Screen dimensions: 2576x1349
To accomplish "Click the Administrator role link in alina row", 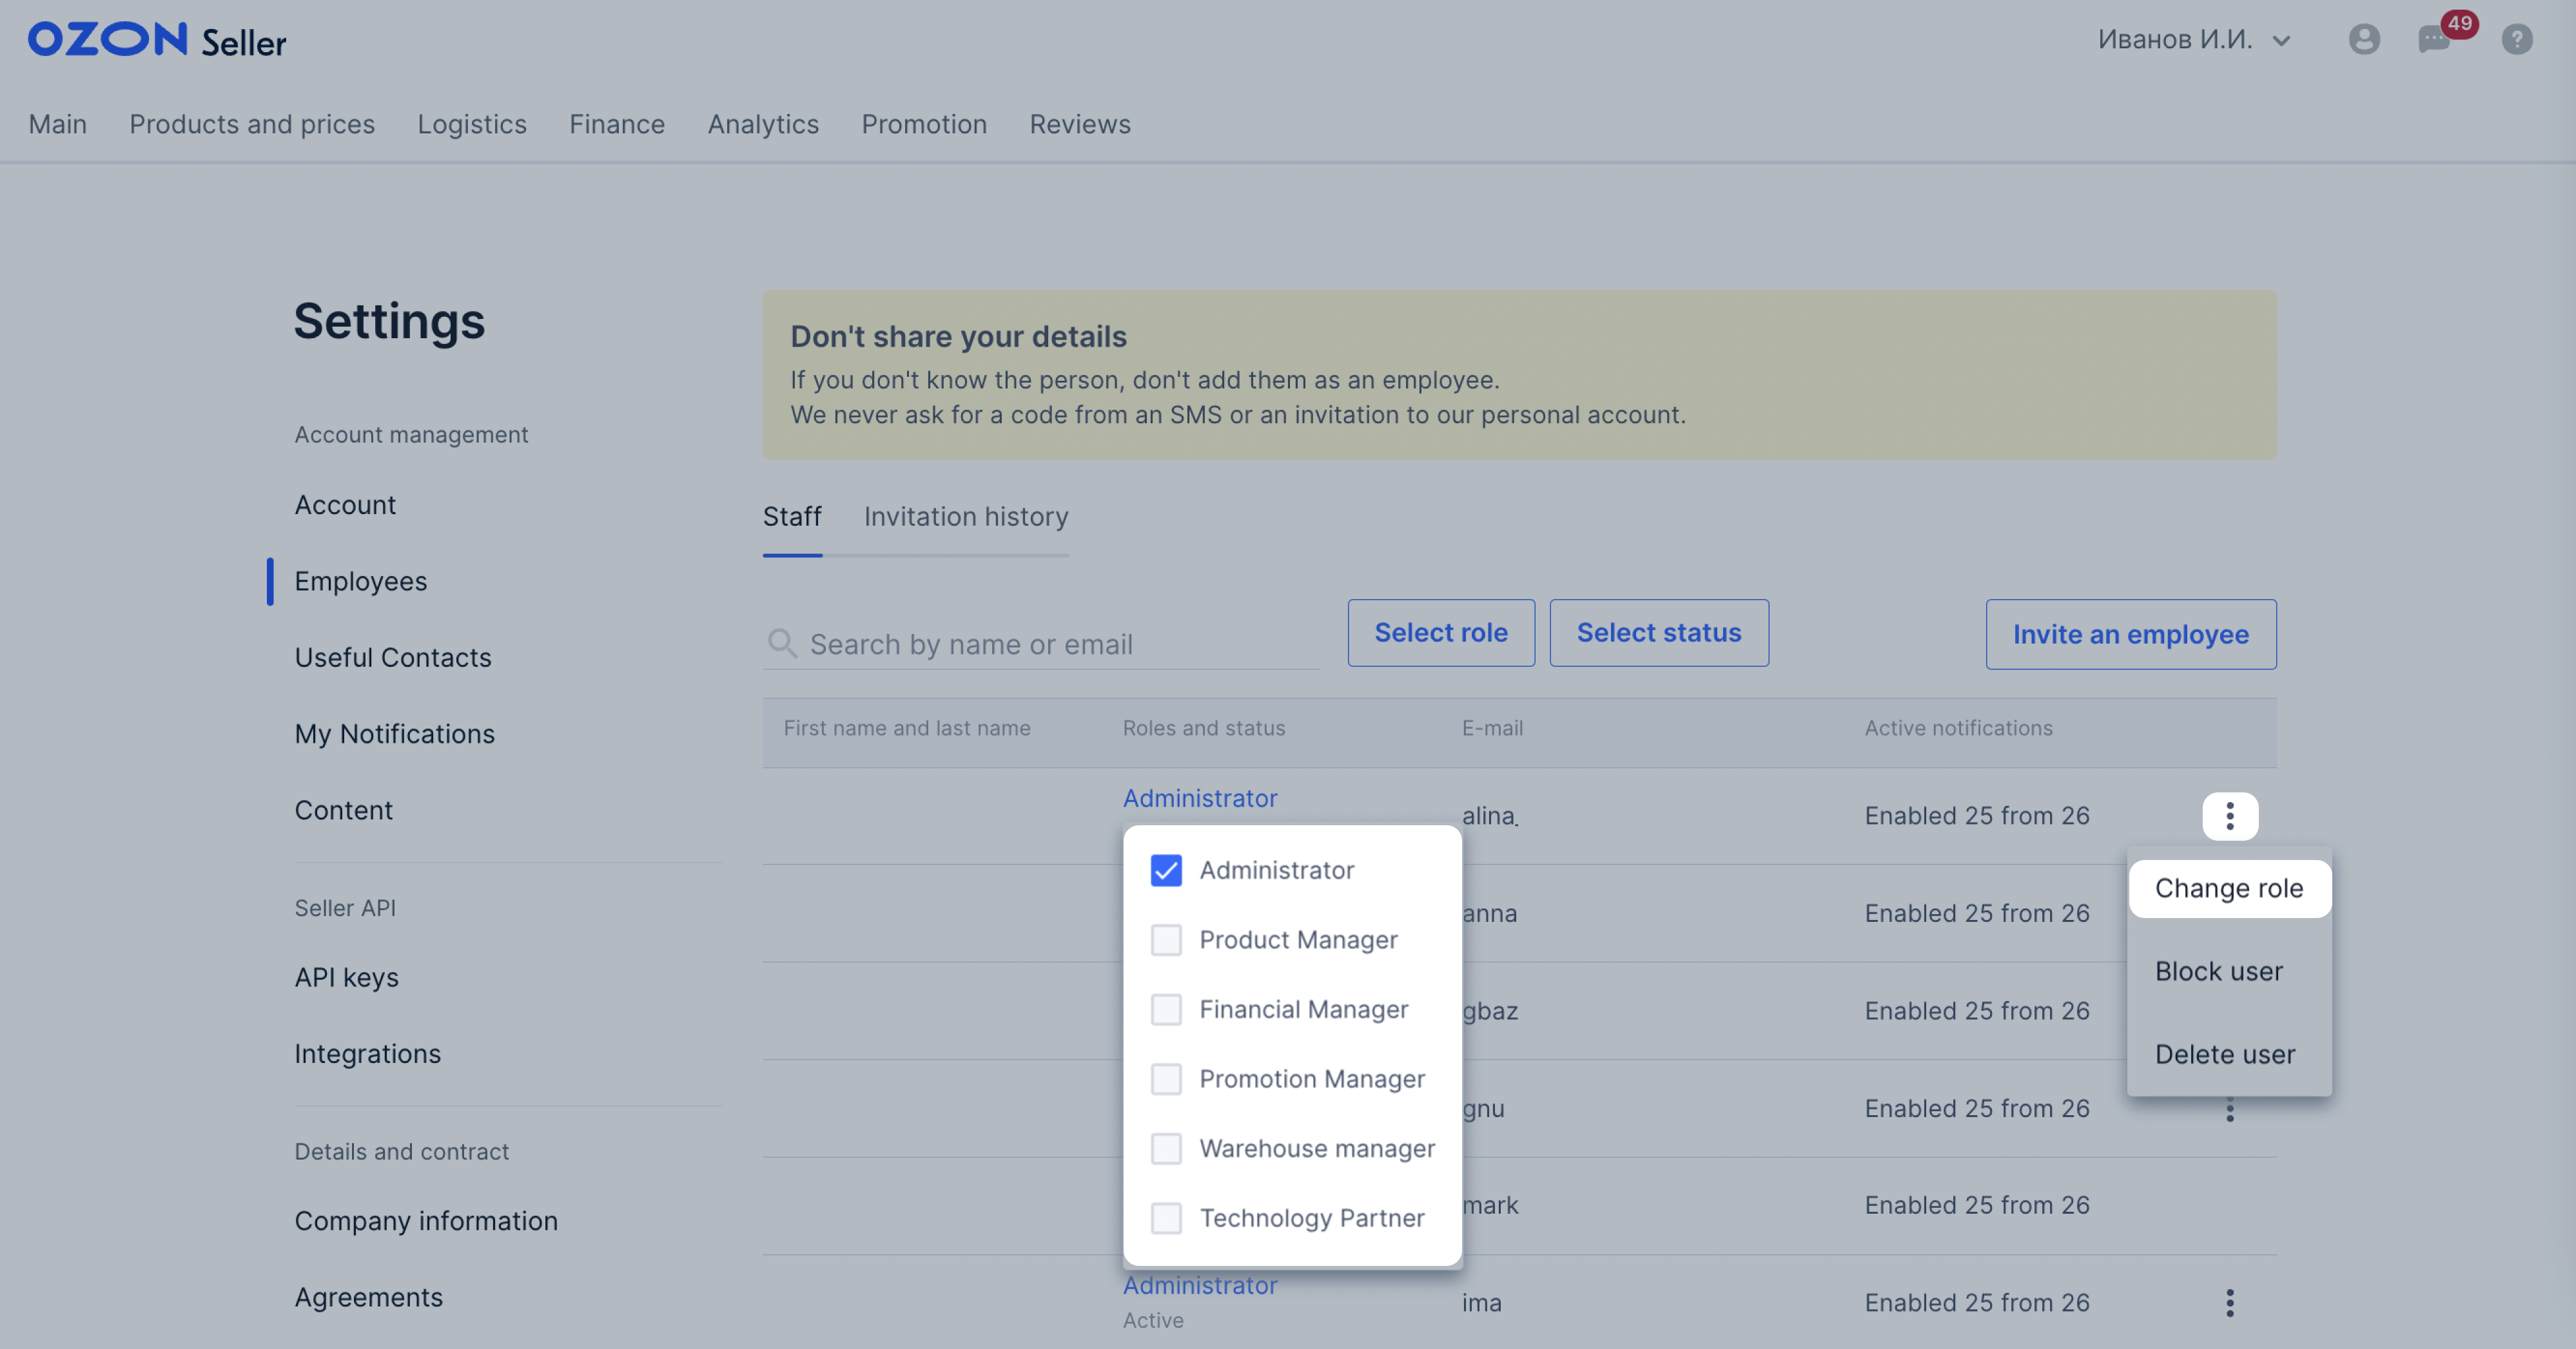I will point(1200,798).
